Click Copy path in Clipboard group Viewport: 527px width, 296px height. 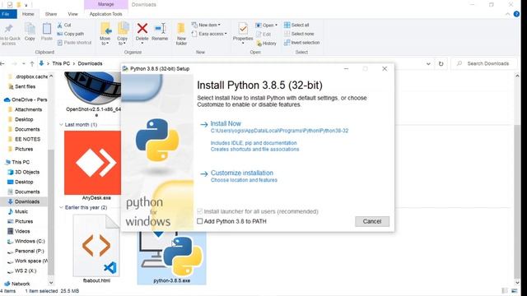coord(71,34)
